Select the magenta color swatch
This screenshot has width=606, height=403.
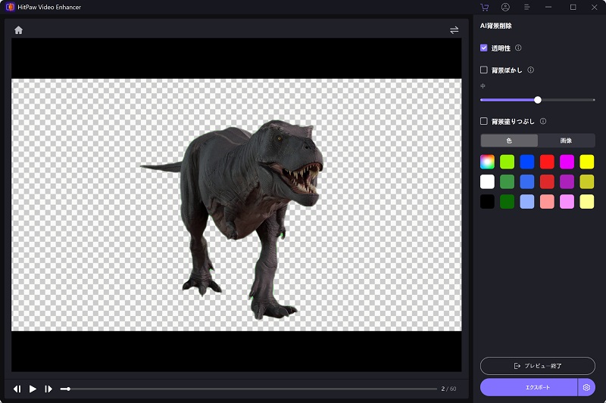(567, 162)
